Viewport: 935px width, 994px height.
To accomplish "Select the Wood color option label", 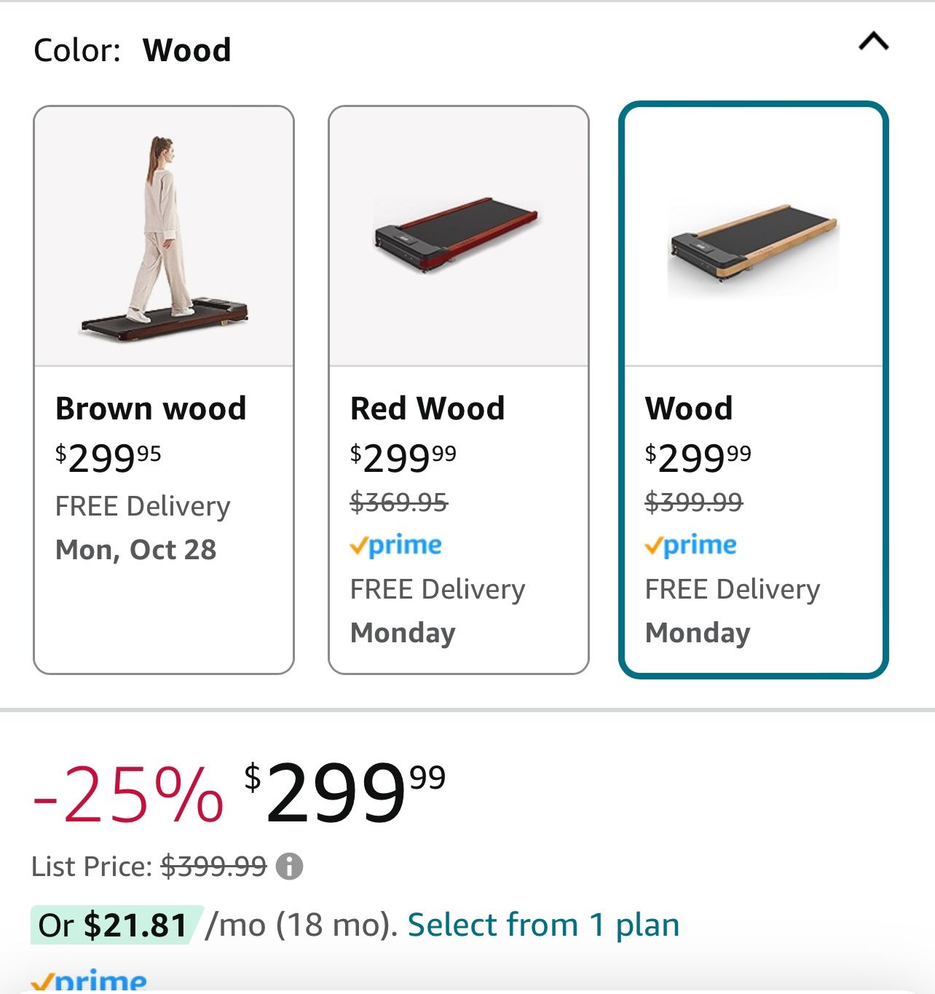I will [x=688, y=409].
